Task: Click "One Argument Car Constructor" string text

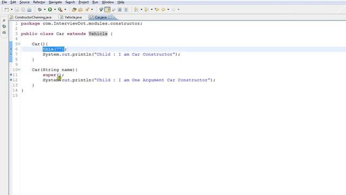Action: (170, 80)
